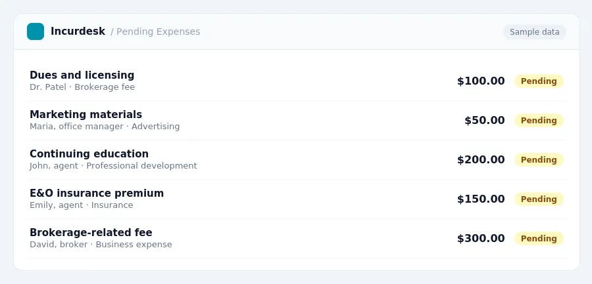
Task: Open the E&O insurance premium entry
Action: click(x=297, y=199)
